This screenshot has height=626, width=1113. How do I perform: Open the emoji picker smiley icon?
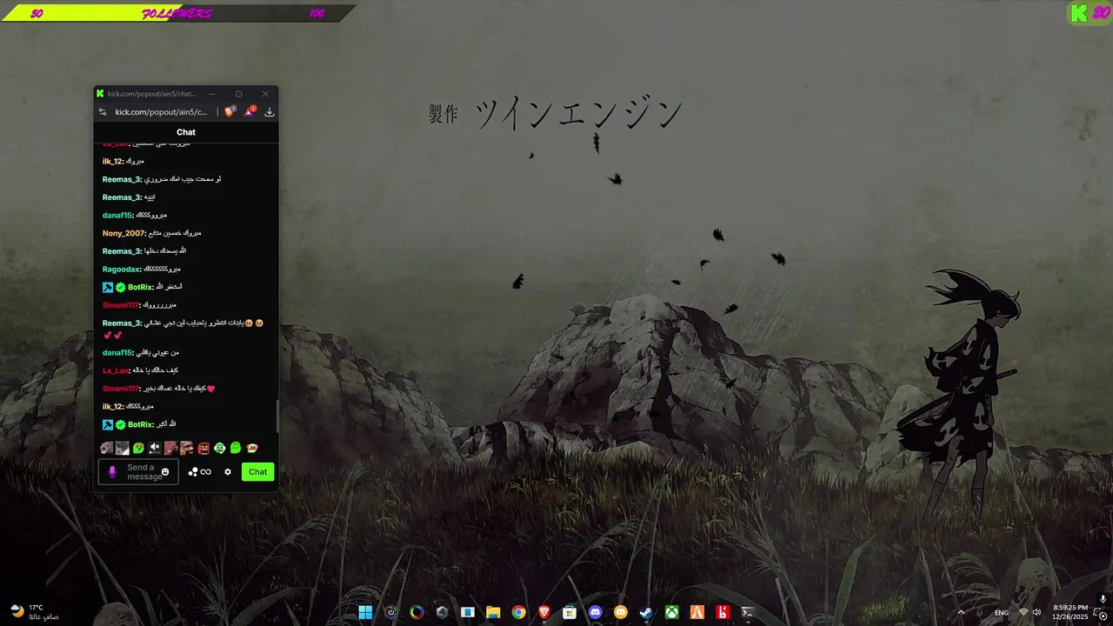165,472
